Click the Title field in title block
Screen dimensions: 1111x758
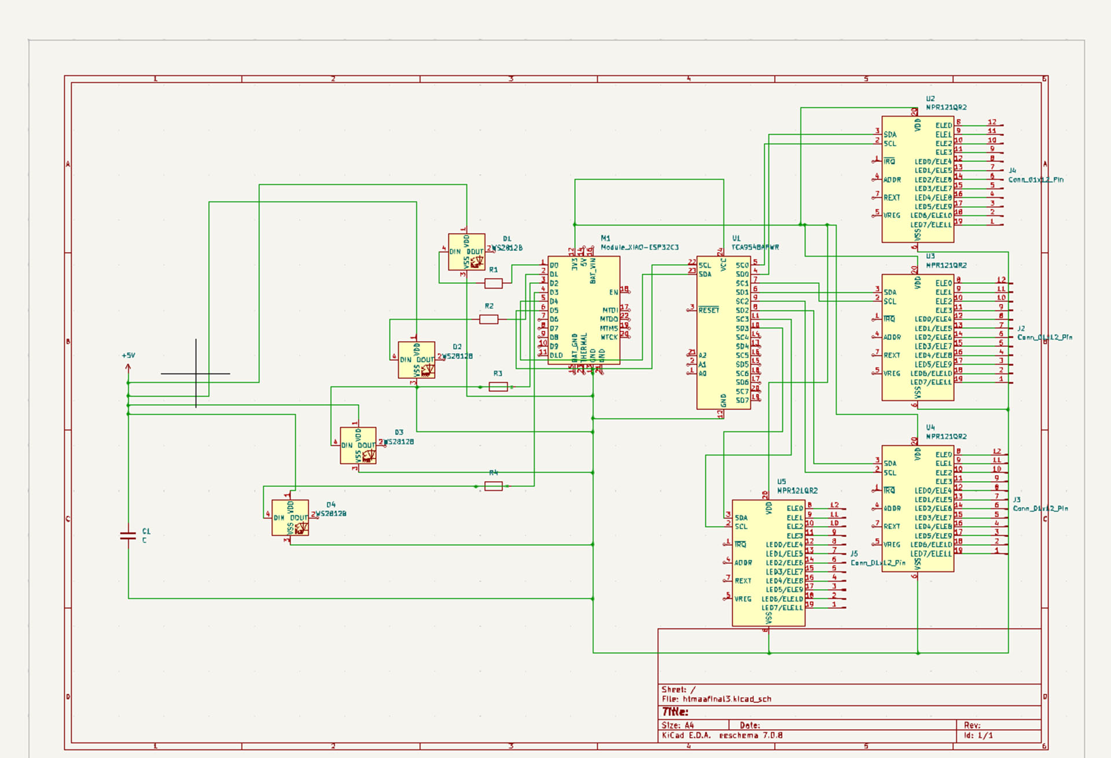[x=675, y=712]
